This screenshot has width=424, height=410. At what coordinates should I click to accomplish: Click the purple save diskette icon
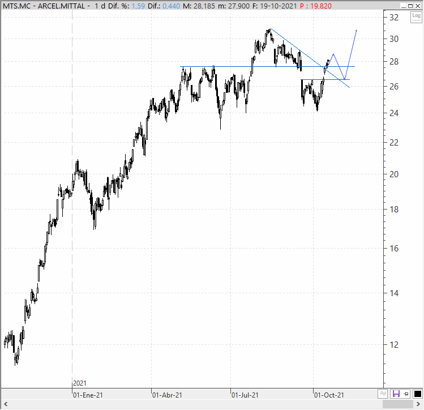point(396,394)
